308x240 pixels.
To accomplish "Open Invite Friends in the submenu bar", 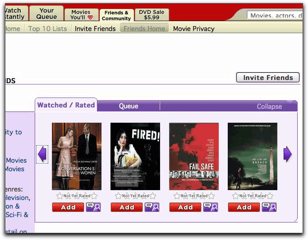I will [95, 29].
